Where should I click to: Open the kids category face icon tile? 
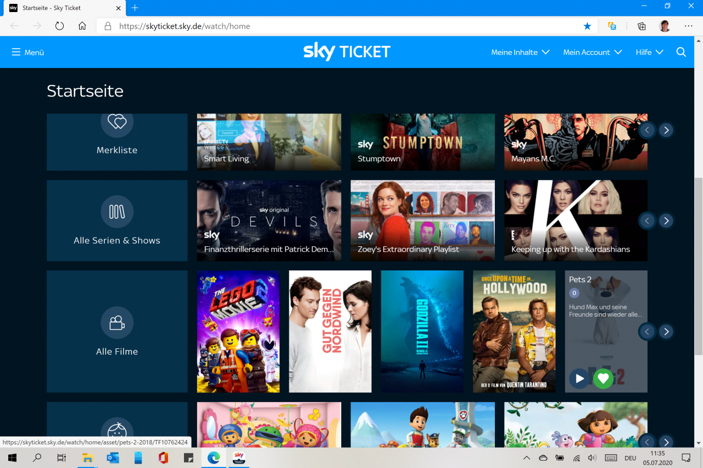(x=117, y=432)
